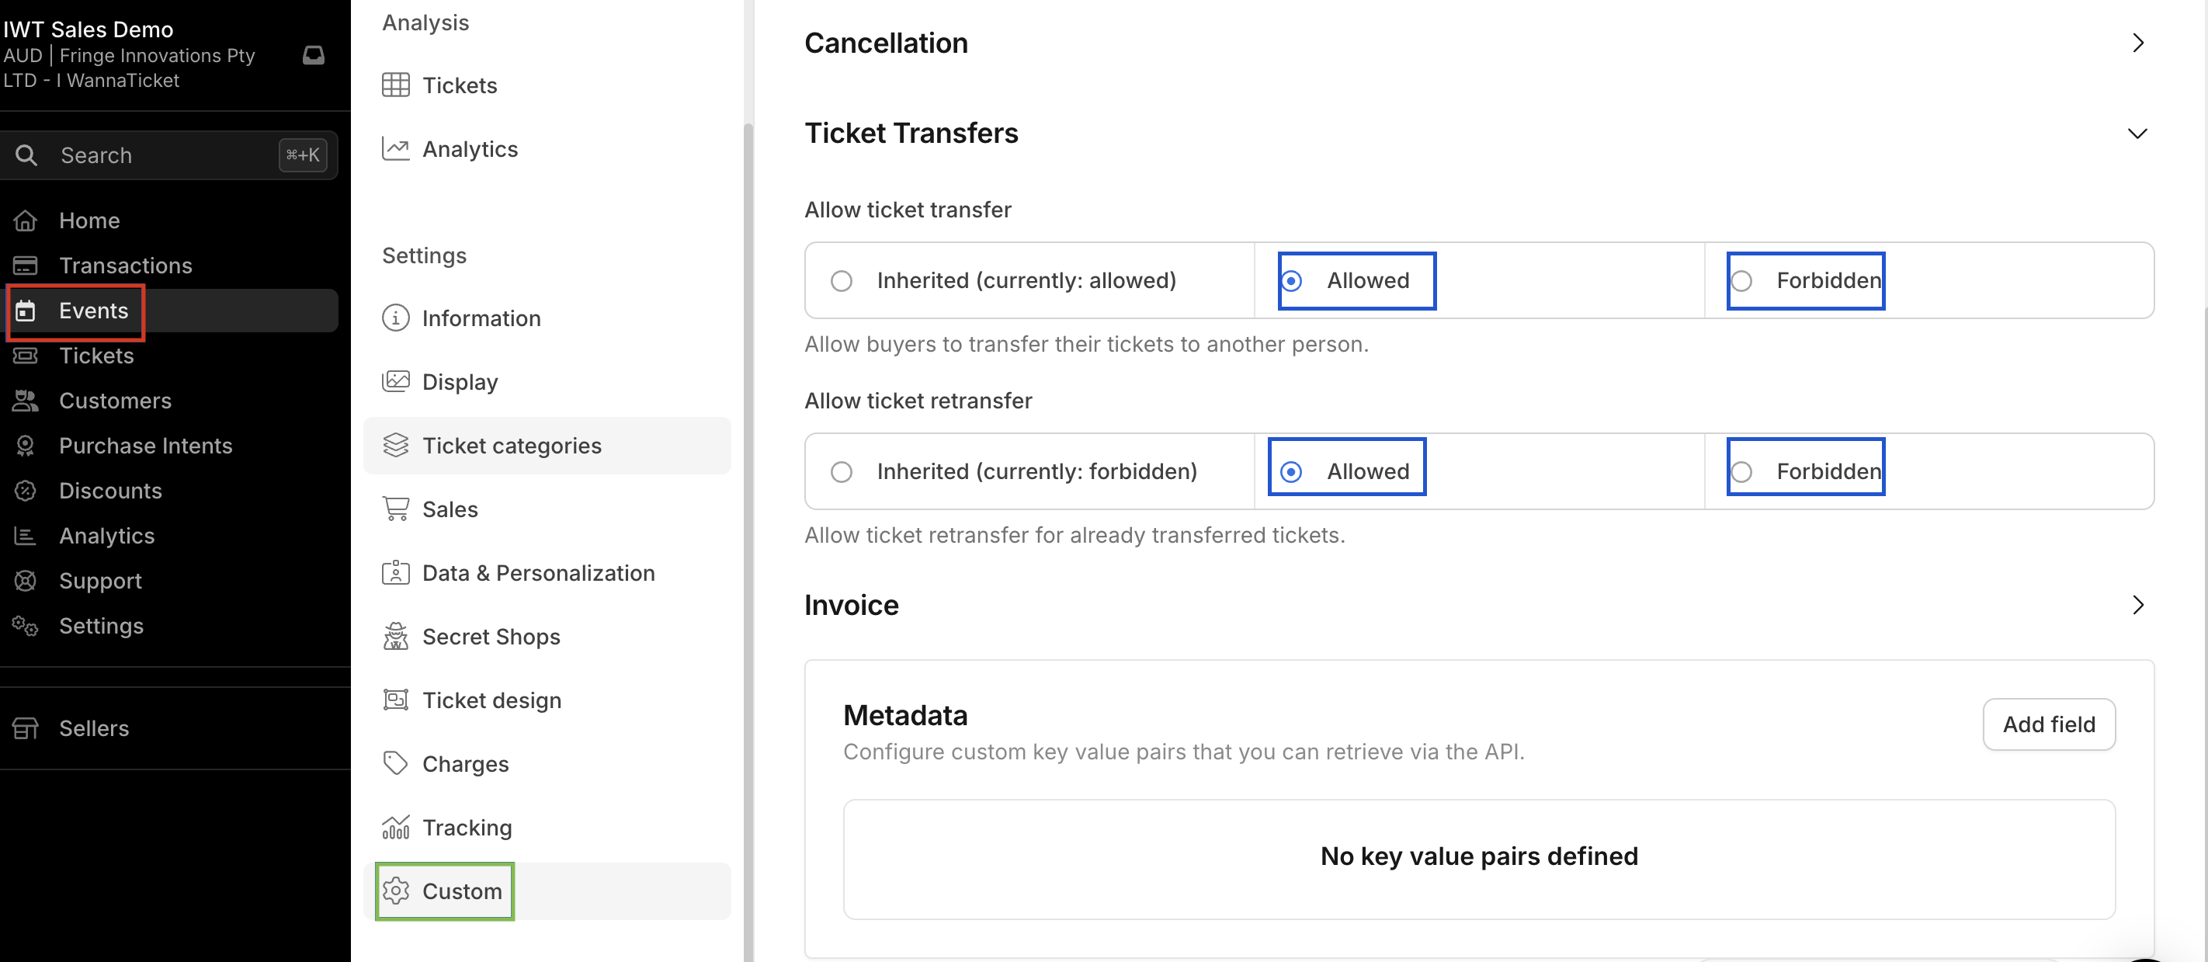Expand the Cancellation section chevron

tap(2137, 43)
